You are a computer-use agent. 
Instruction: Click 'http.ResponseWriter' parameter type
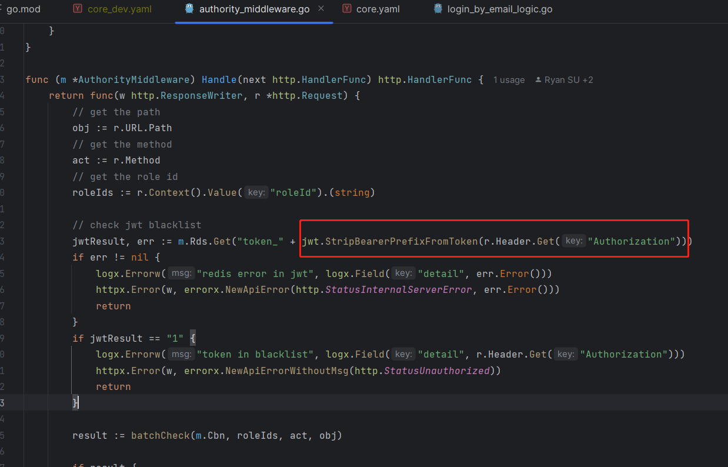click(187, 95)
